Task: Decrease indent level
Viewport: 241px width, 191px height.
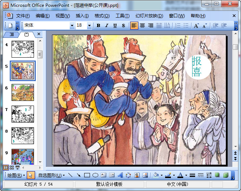Action: pos(215,26)
